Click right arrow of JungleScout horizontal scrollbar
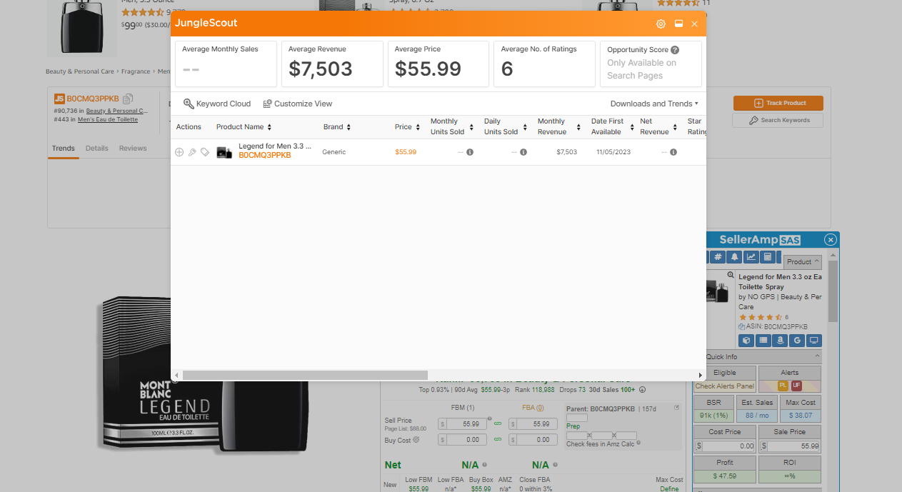902x492 pixels. click(x=701, y=375)
